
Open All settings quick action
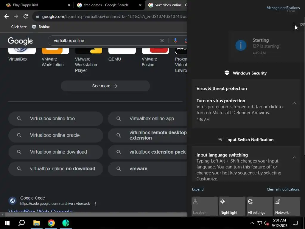click(260, 206)
